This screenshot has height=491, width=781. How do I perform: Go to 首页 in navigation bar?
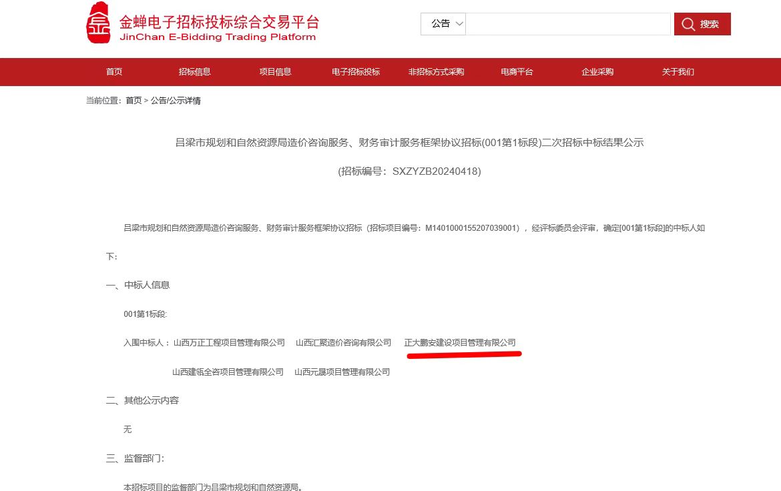click(114, 72)
